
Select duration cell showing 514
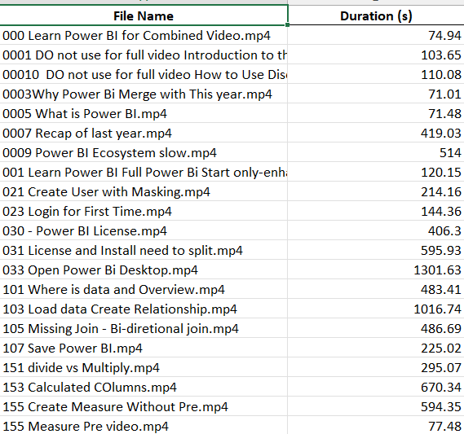click(x=376, y=152)
